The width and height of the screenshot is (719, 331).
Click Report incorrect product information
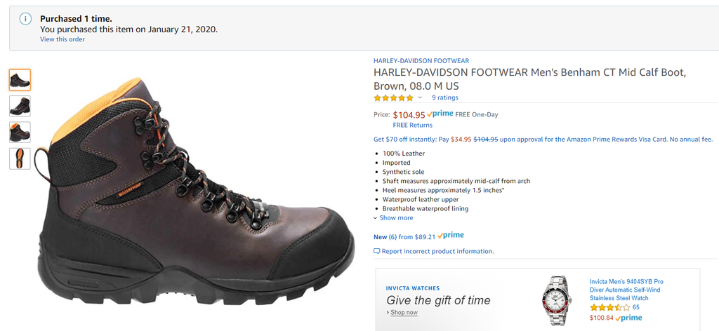pyautogui.click(x=437, y=251)
